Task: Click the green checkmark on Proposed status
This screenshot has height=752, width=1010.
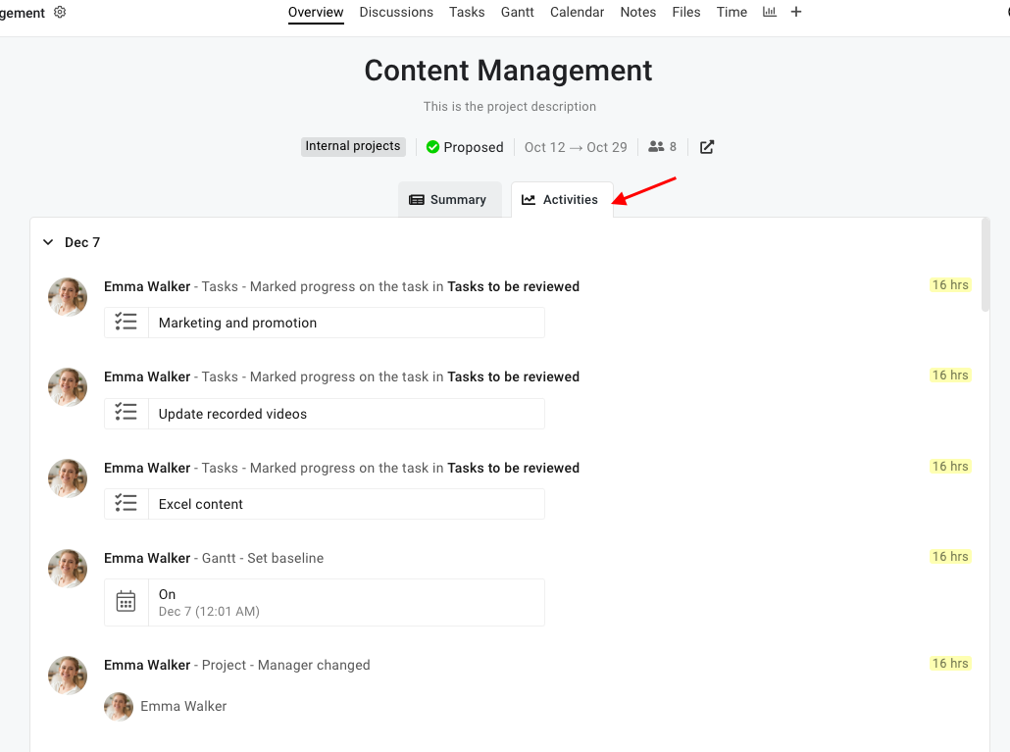Action: coord(432,146)
